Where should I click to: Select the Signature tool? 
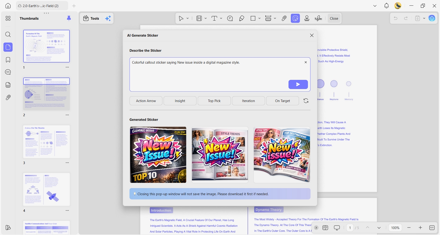tap(318, 18)
